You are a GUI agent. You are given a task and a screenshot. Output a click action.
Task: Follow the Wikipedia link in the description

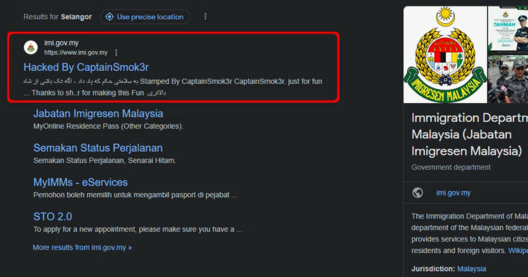517,250
